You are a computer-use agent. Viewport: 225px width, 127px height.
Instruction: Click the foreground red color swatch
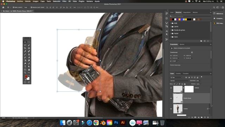[26, 77]
